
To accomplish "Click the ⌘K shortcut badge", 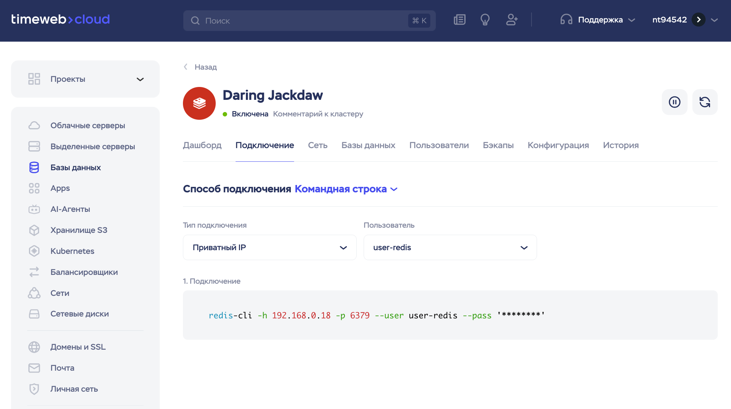I will click(419, 21).
